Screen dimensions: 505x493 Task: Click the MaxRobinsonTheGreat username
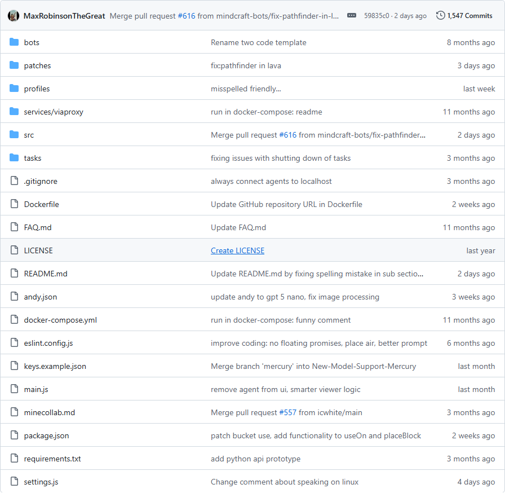pos(64,16)
